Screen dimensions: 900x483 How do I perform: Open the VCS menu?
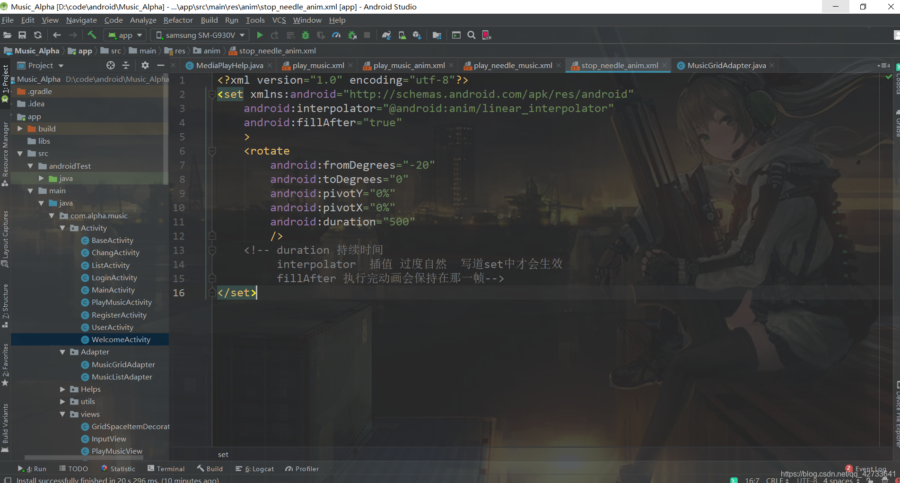279,20
